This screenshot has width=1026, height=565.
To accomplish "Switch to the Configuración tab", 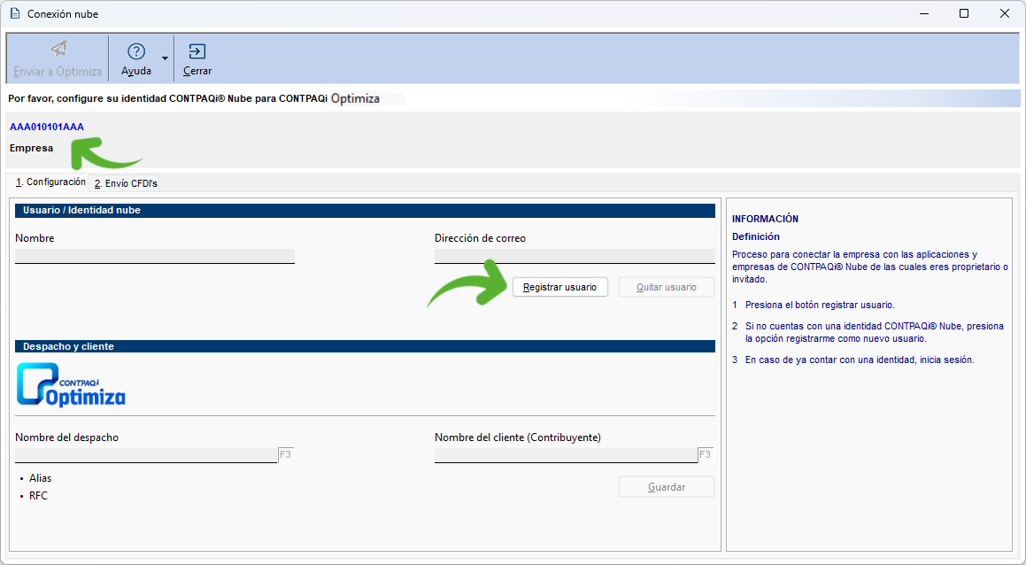I will pyautogui.click(x=50, y=182).
